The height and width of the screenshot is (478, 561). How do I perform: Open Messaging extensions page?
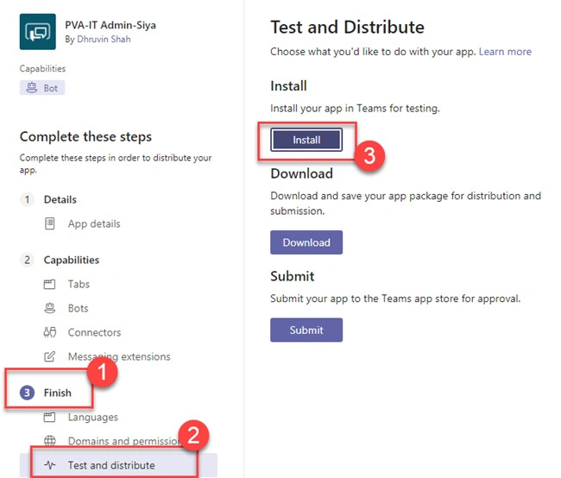coord(119,356)
